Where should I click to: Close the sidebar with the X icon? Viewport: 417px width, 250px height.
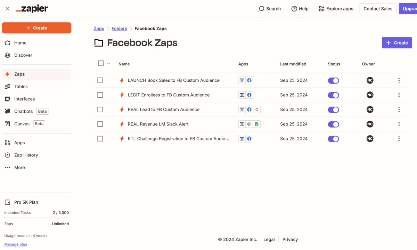click(7, 9)
